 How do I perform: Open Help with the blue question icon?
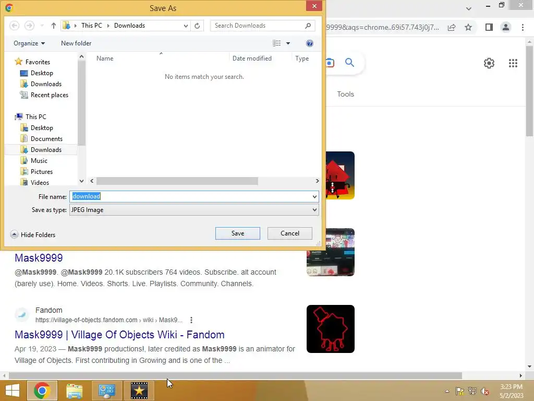point(310,43)
